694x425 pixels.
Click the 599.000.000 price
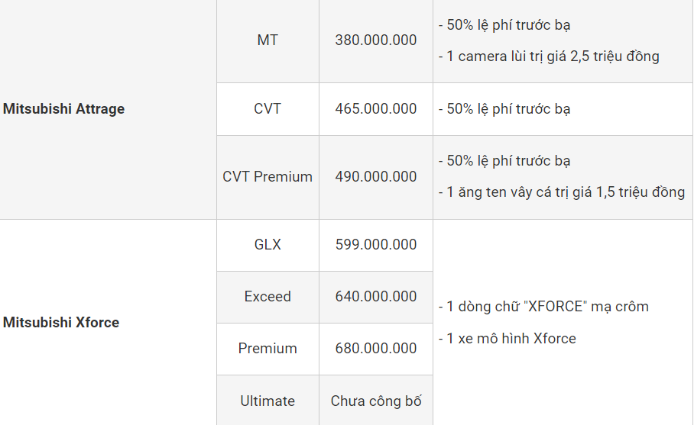click(x=376, y=245)
